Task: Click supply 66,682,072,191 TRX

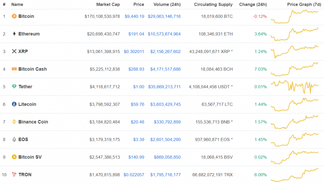Action: [x=212, y=175]
